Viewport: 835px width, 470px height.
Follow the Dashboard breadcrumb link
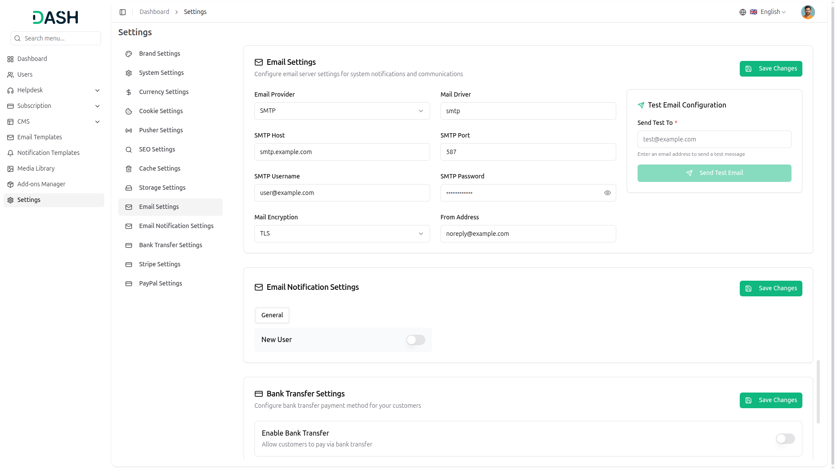(154, 12)
